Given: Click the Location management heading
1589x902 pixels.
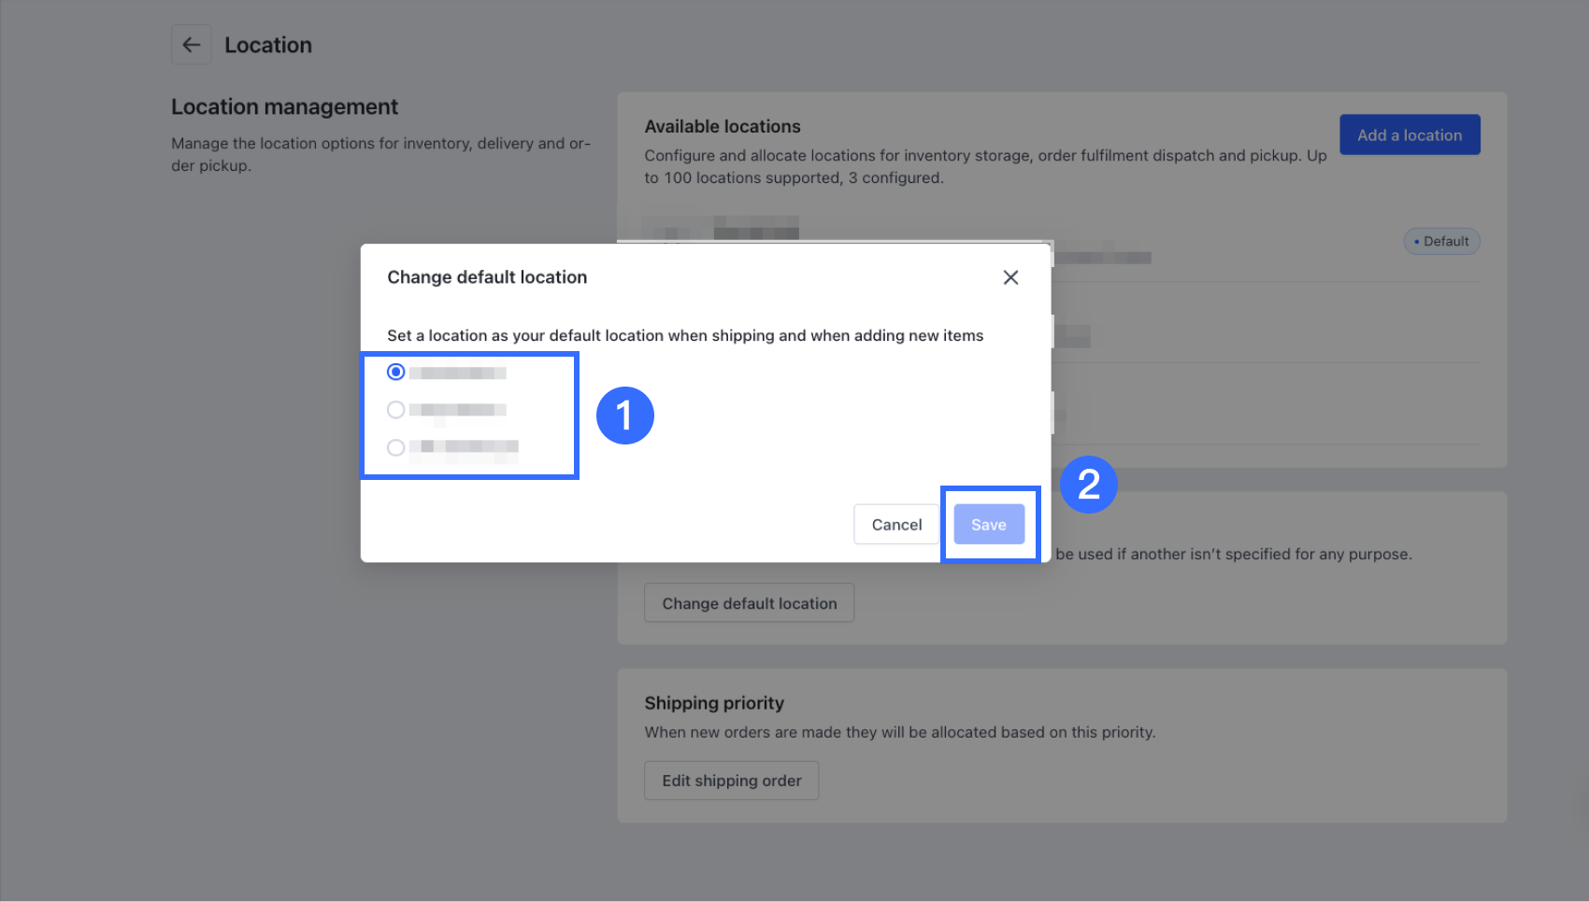Looking at the screenshot, I should coord(284,107).
